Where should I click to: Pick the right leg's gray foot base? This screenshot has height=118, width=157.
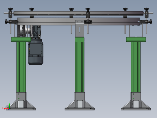[136, 101]
